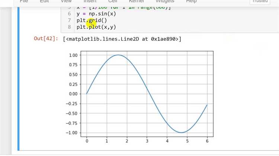Open the Widgets menu
The height and width of the screenshot is (156, 279).
(165, 1)
